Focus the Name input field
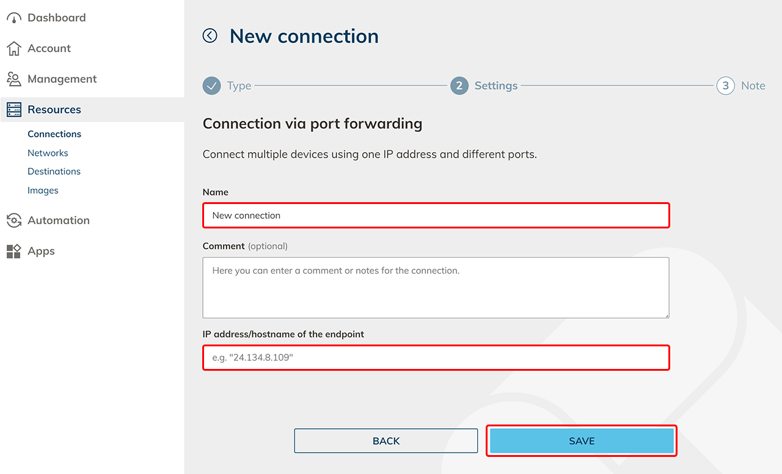 point(436,216)
